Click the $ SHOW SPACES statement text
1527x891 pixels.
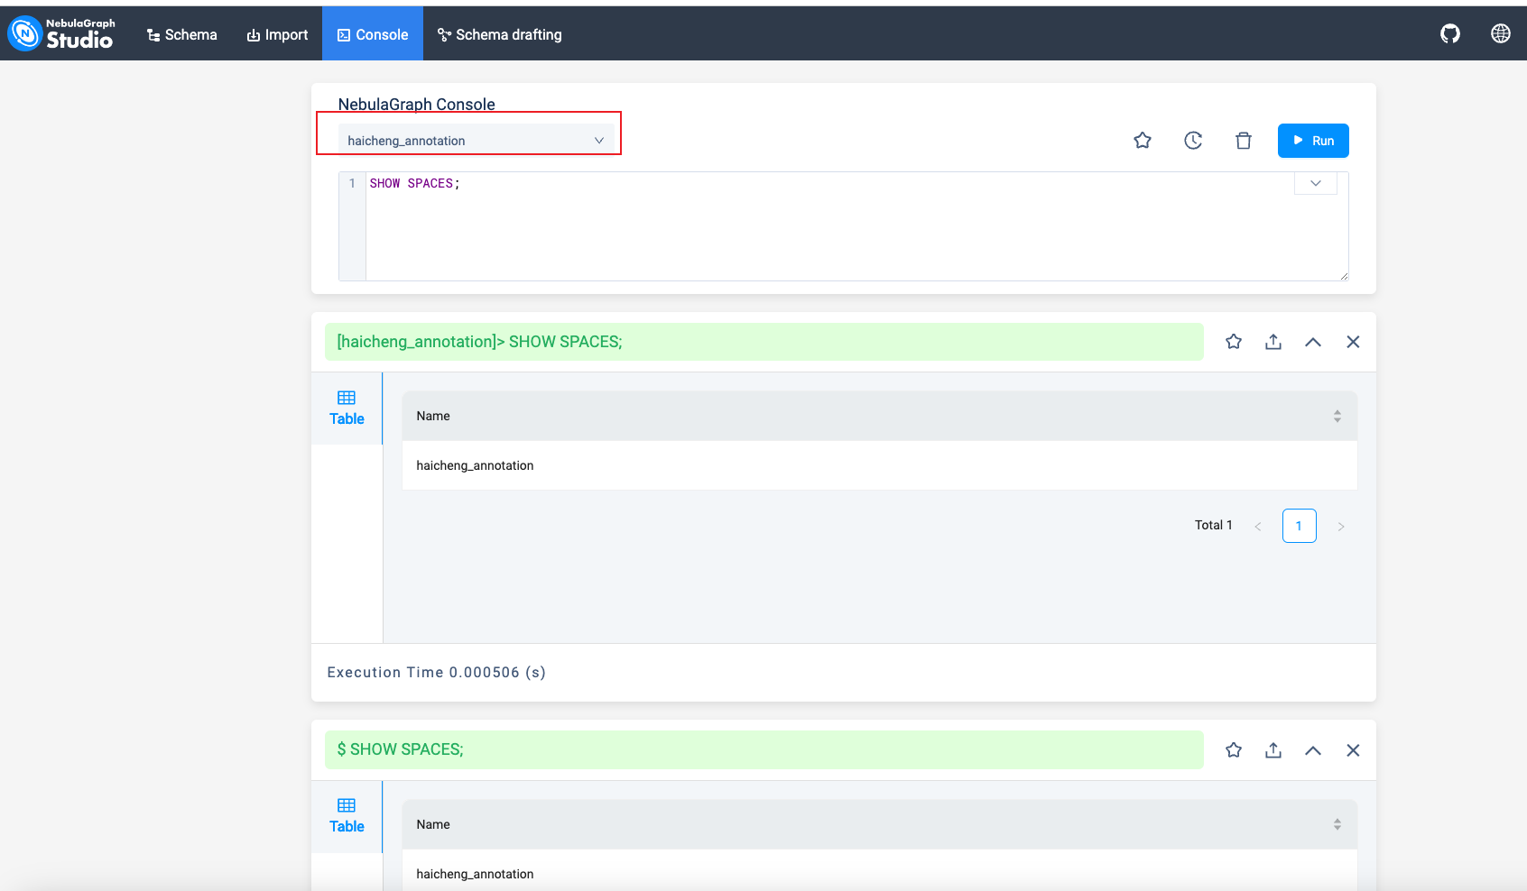tap(400, 749)
